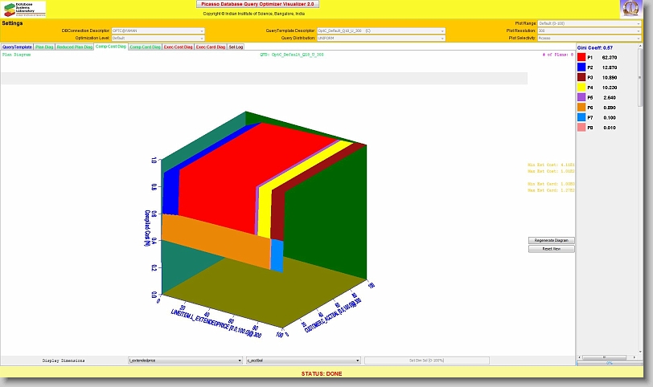Go to the QueryTemplate tab
Screen dimensions: 653x387
17,47
